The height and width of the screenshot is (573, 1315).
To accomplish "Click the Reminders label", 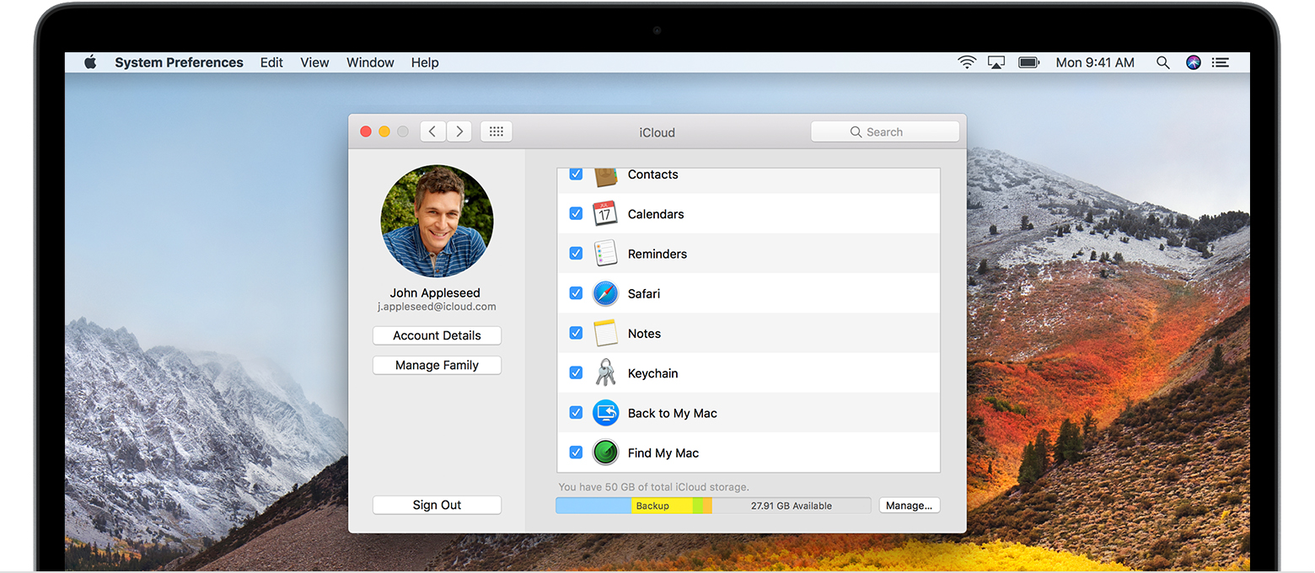I will pos(657,254).
